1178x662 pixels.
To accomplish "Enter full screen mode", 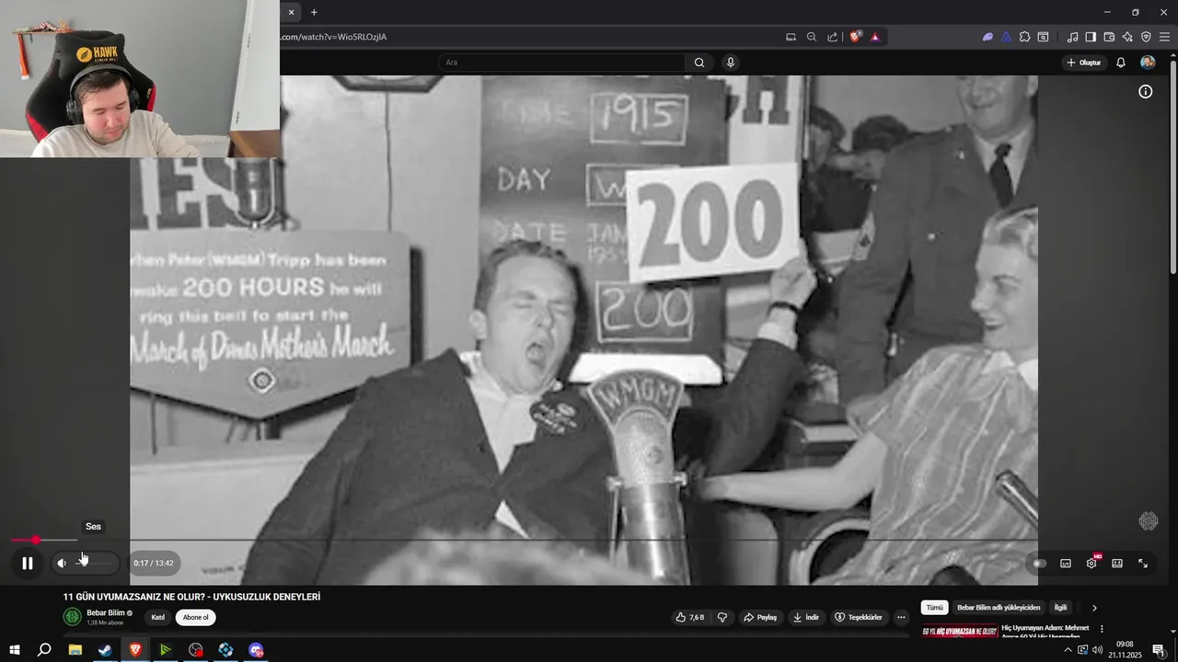I will click(x=1143, y=564).
